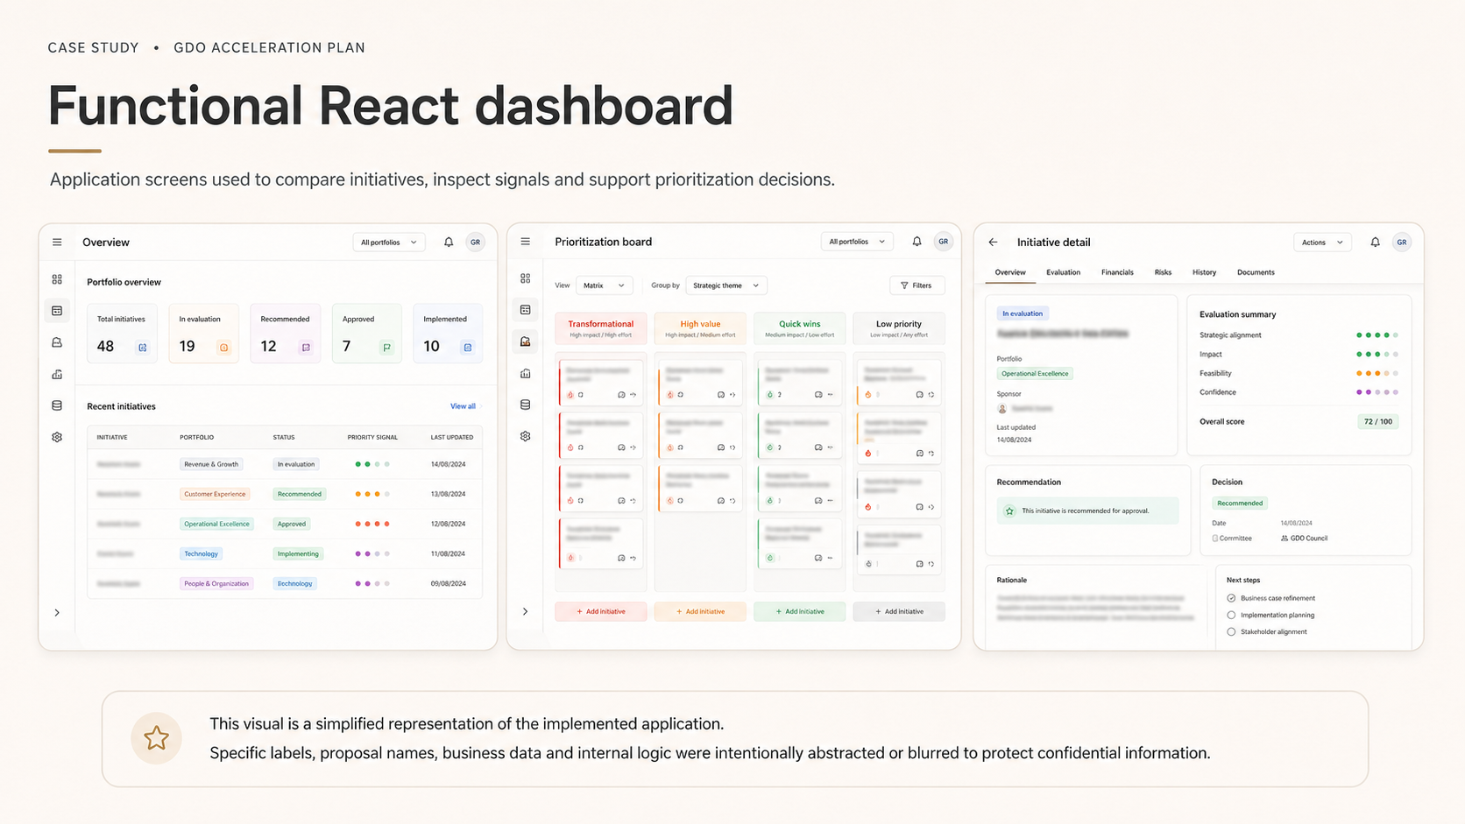Click the Strategic alignment green rating dots

(1377, 335)
